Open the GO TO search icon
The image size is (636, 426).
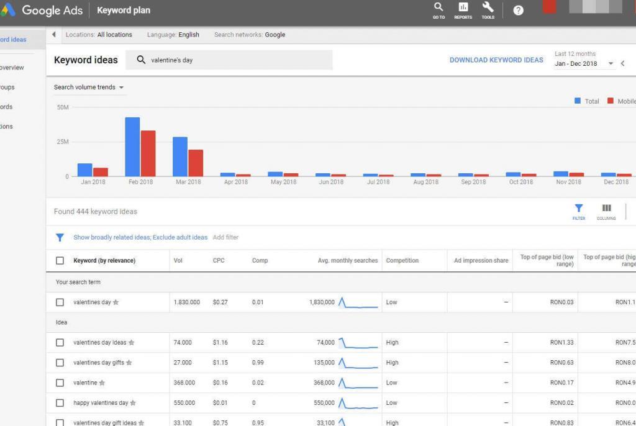[438, 10]
